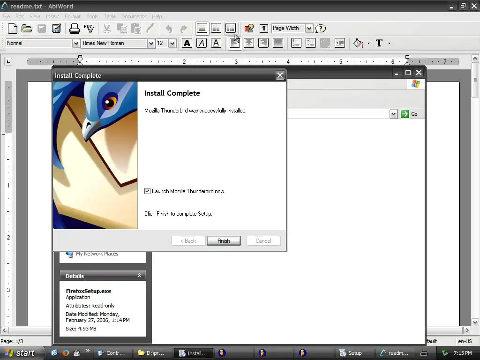
Task: Uncheck Launch Mozilla Thunderbird now
Action: [147, 191]
